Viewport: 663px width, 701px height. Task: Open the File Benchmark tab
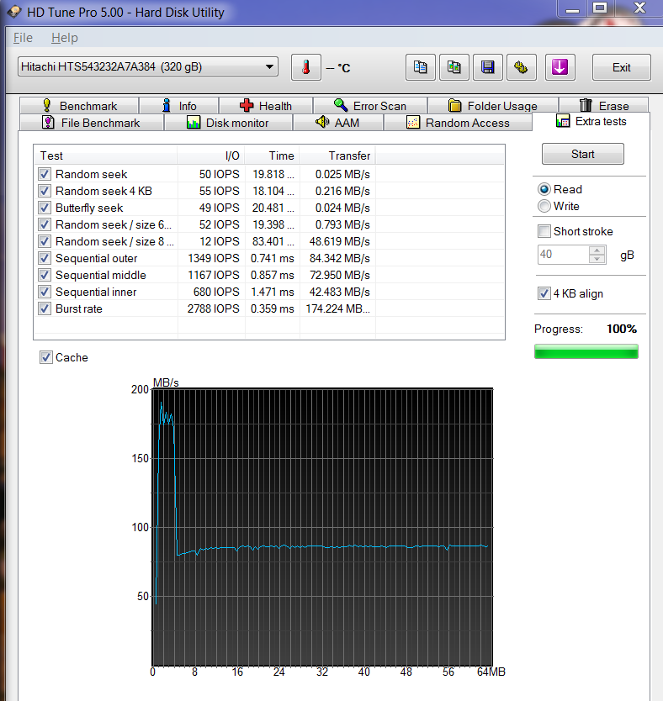tap(91, 123)
